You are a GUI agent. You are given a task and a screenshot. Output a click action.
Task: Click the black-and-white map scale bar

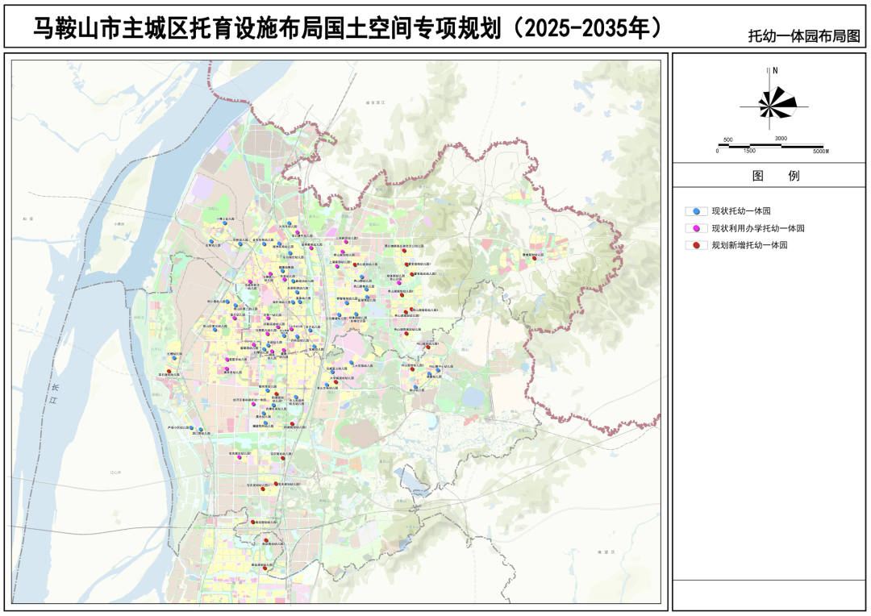click(772, 146)
